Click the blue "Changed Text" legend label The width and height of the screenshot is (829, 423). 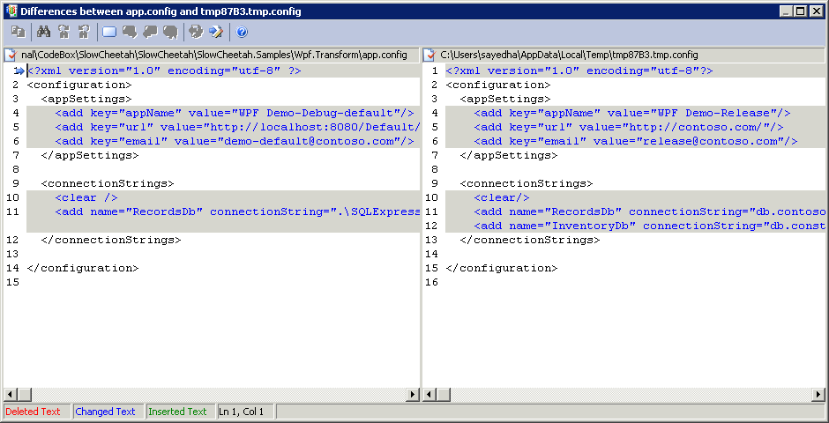105,412
